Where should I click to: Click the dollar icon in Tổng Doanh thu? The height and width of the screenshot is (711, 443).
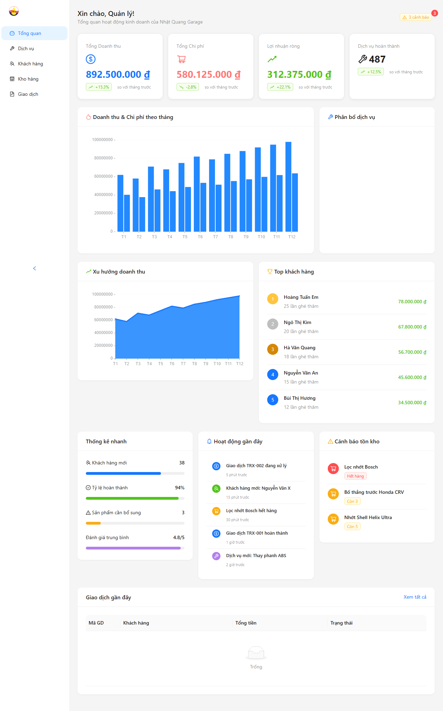click(x=91, y=59)
